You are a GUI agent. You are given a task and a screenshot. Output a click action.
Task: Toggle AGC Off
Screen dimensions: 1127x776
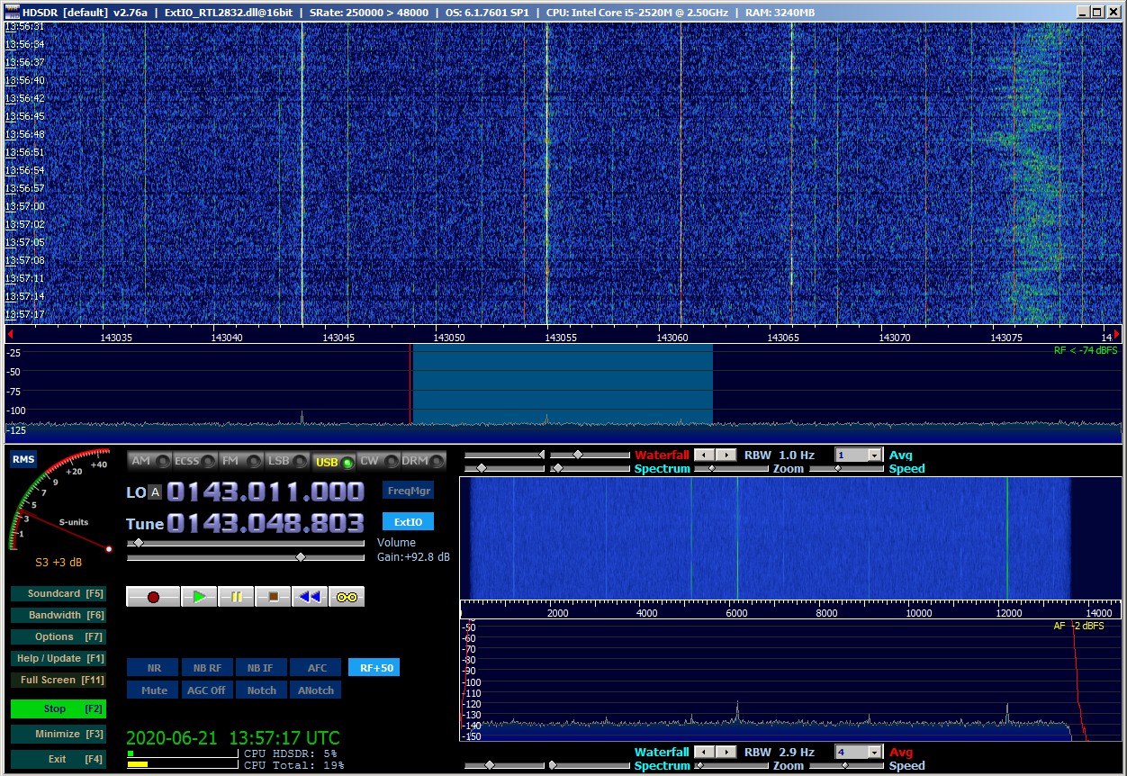coord(207,690)
